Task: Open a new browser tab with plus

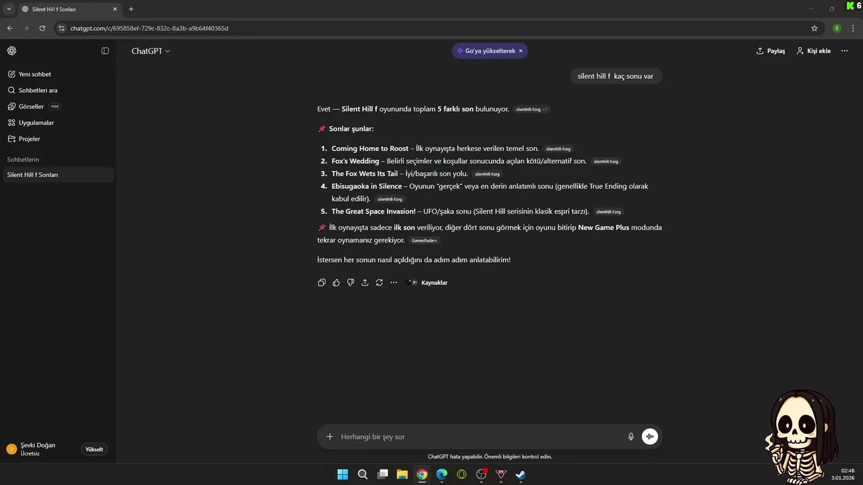Action: 131,9
